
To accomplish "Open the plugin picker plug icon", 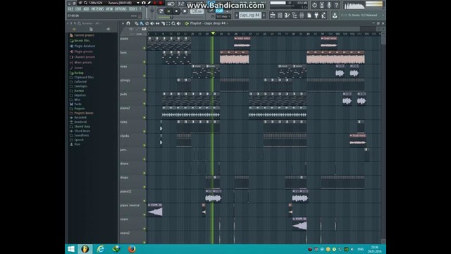I will click(x=316, y=16).
